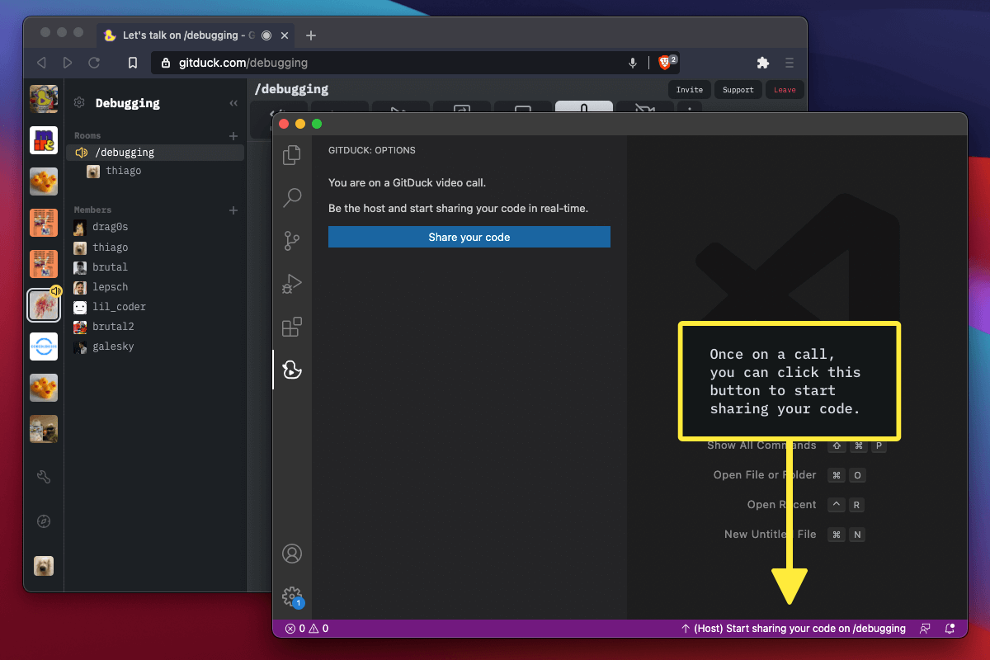990x660 pixels.
Task: Go forward in the browser
Action: tap(68, 63)
